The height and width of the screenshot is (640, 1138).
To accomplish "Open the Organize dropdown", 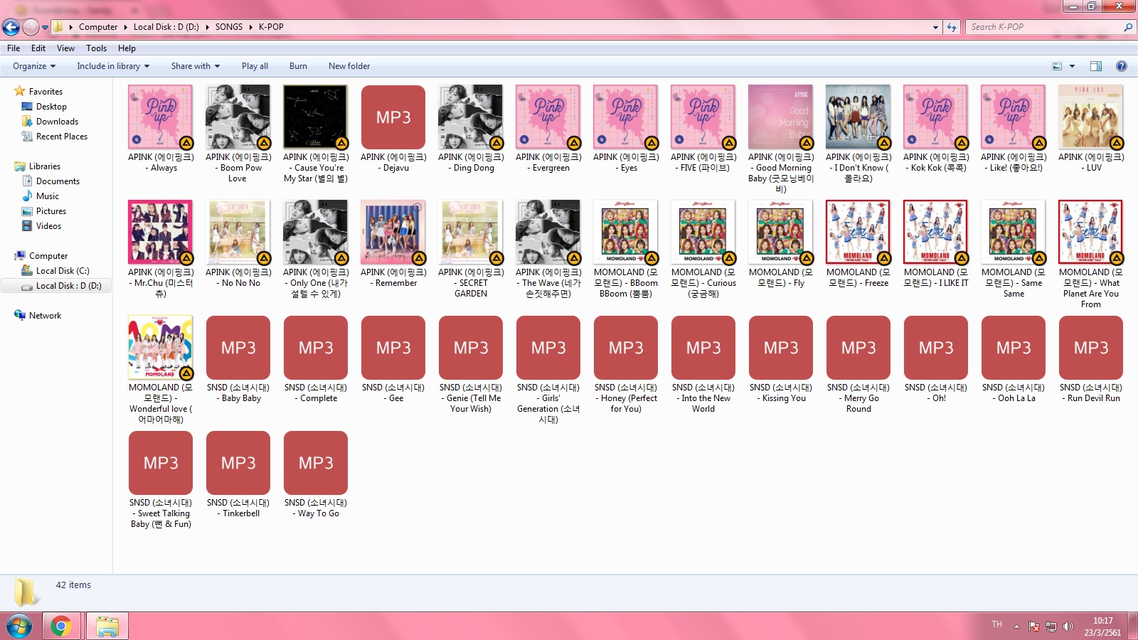I will pyautogui.click(x=34, y=66).
